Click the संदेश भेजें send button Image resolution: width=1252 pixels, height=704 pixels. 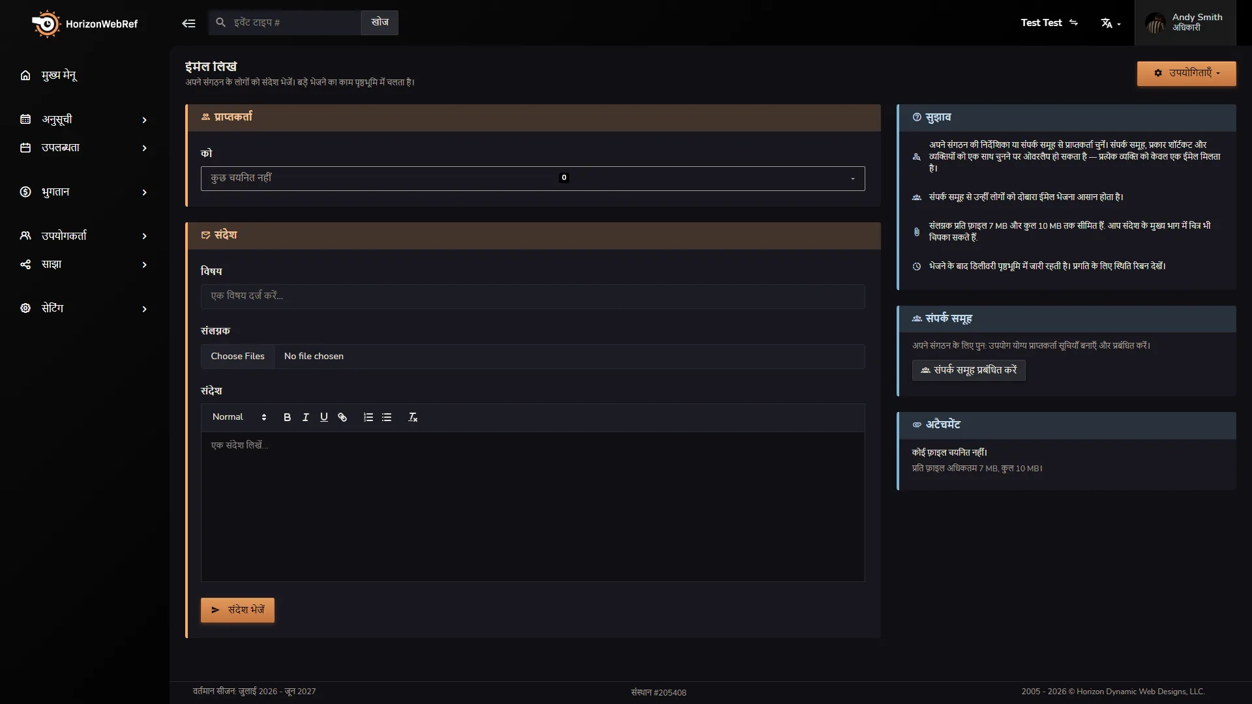point(237,610)
